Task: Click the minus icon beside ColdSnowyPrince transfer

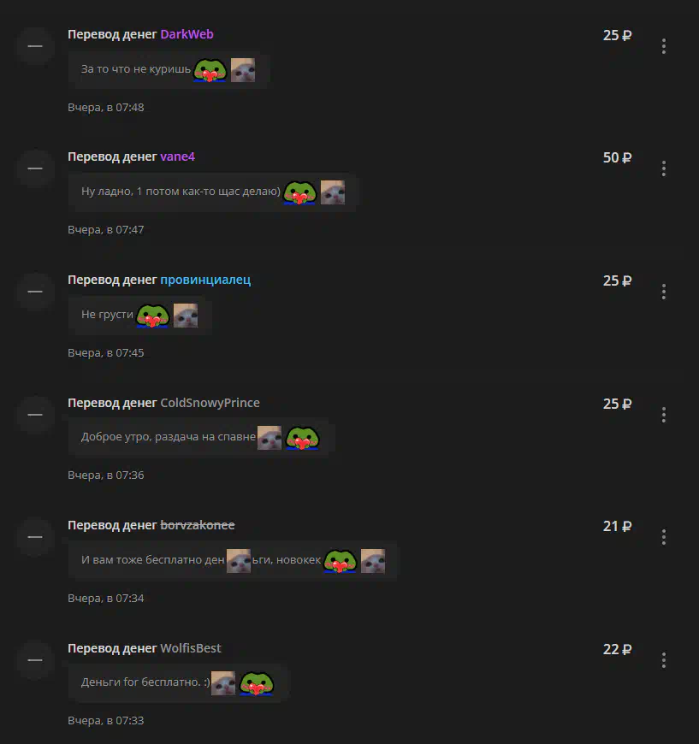Action: [x=35, y=414]
